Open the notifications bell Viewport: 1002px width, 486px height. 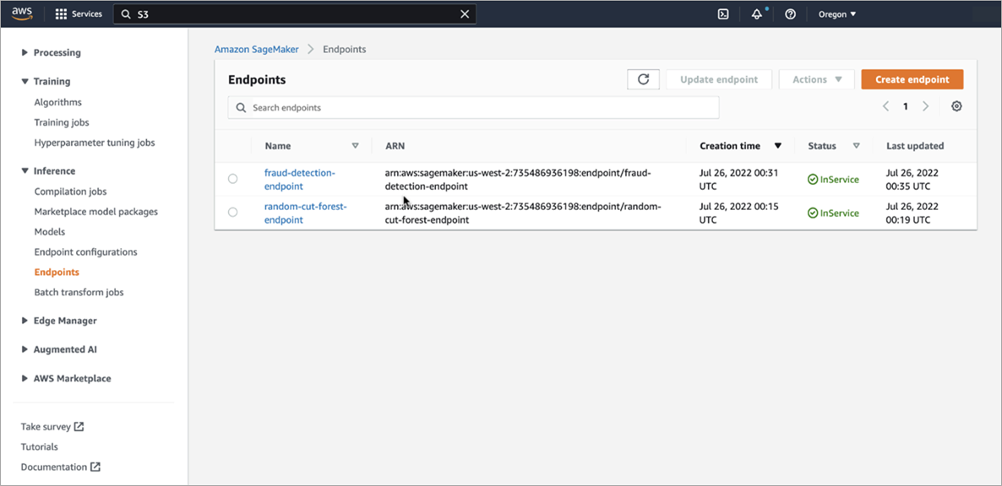pyautogui.click(x=756, y=13)
